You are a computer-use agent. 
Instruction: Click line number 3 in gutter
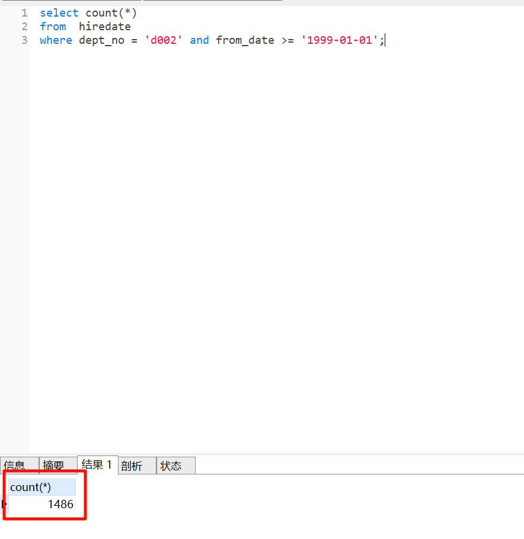click(24, 40)
